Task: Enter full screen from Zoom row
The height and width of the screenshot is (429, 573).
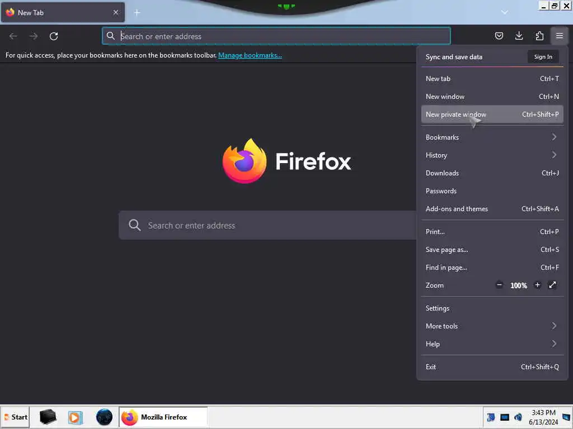Action: pyautogui.click(x=552, y=285)
